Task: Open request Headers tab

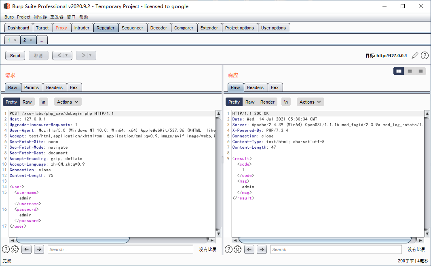Action: 55,88
